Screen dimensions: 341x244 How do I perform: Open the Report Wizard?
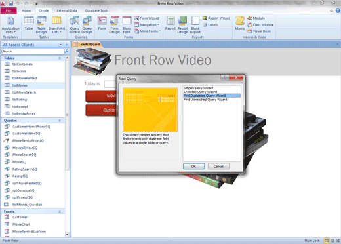coord(216,18)
